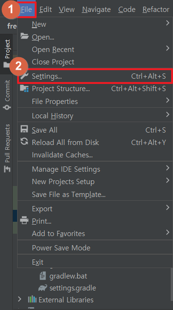Open the Pull Requests tool window

pyautogui.click(x=7, y=148)
